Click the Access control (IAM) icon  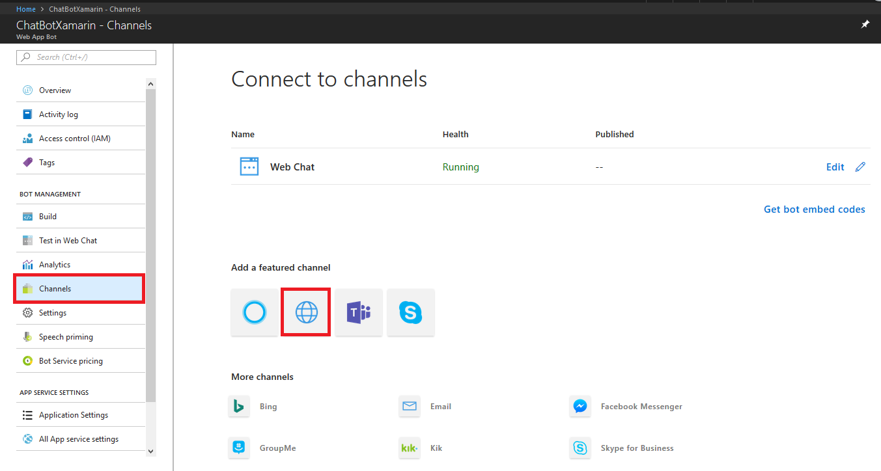point(27,139)
